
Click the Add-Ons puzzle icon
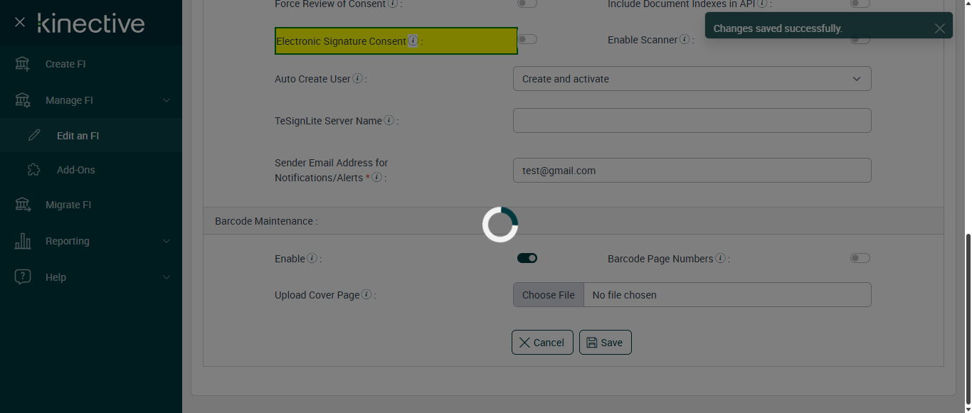point(34,170)
